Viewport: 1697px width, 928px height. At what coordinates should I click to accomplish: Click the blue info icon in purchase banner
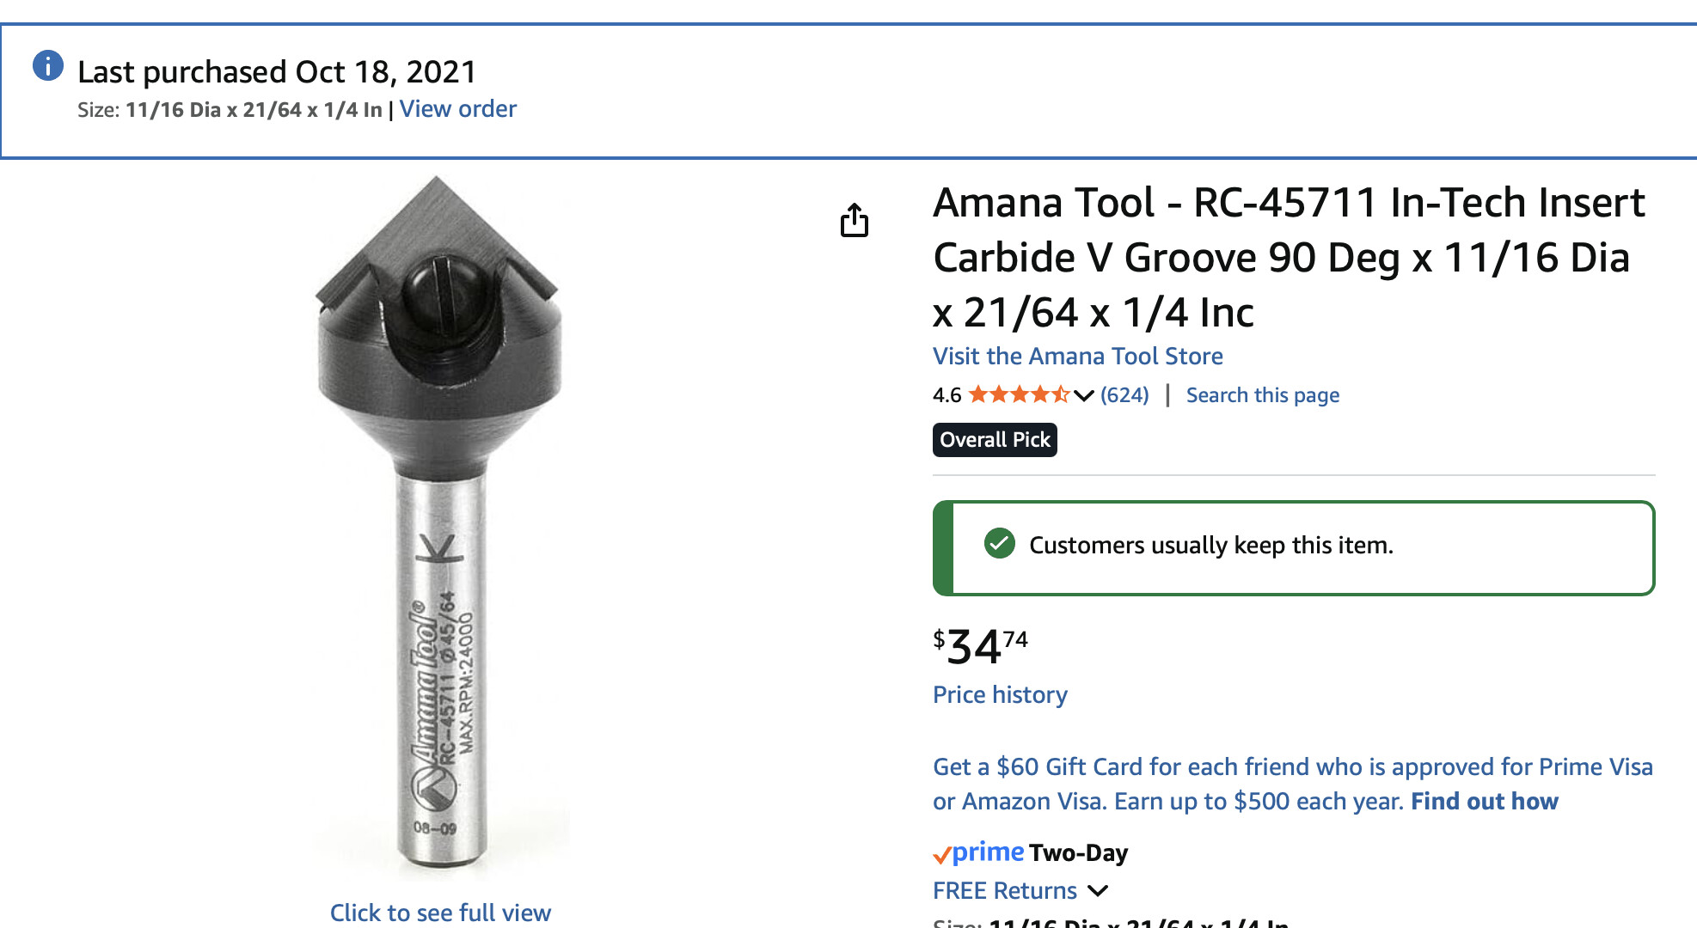48,65
